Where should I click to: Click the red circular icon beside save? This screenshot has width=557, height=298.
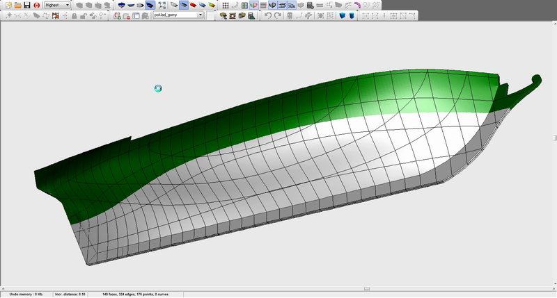[x=36, y=5]
